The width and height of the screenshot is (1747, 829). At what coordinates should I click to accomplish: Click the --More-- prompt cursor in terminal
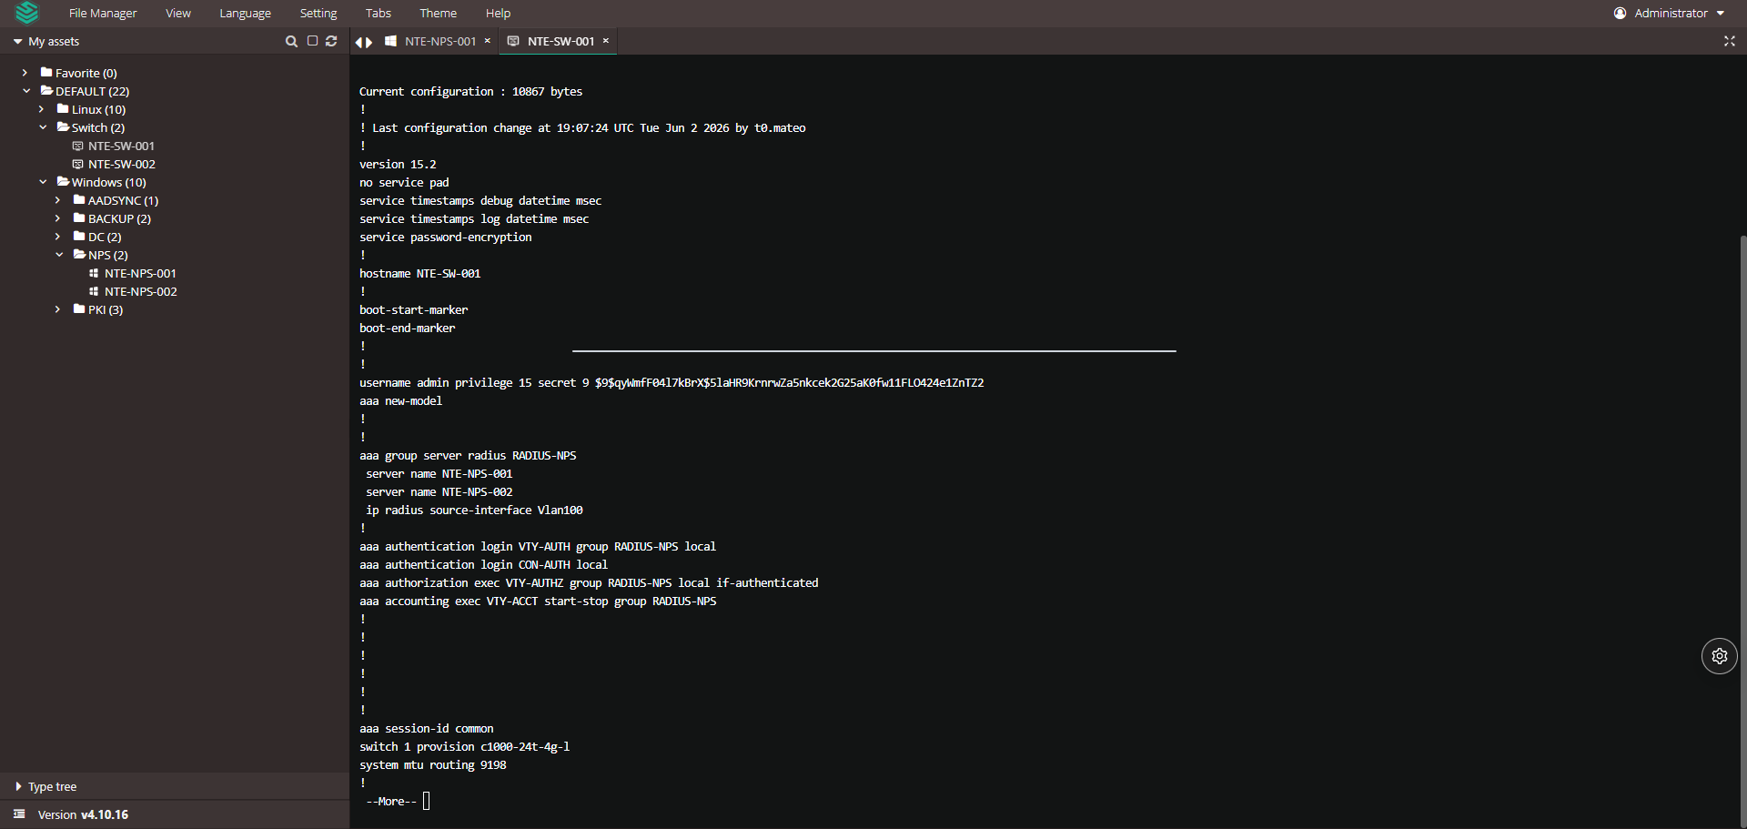427,801
